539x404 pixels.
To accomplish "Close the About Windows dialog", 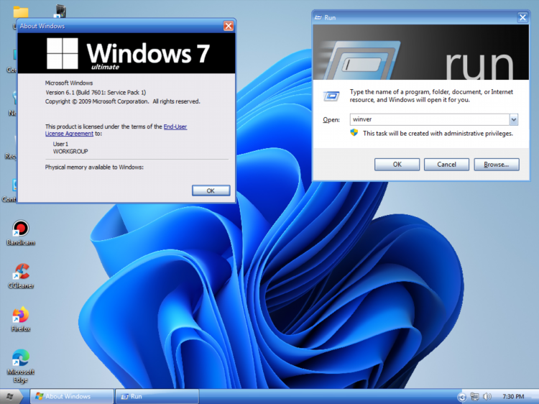I will tap(229, 26).
